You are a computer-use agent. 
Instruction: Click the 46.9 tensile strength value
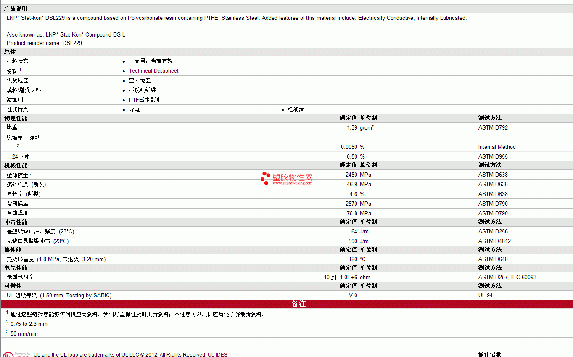(x=352, y=185)
